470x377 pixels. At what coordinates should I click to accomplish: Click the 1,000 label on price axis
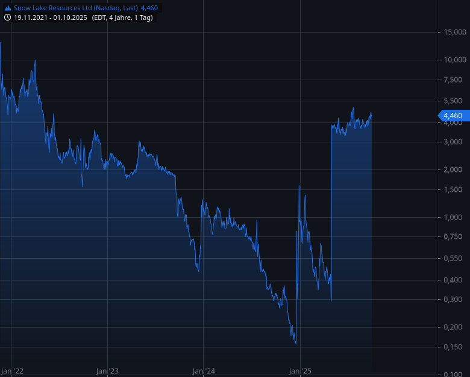coord(453,217)
